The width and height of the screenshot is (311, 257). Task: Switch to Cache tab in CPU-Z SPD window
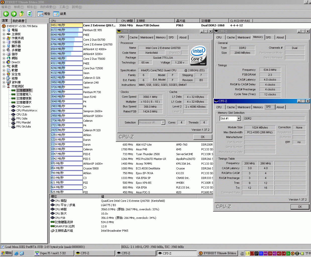(231, 107)
